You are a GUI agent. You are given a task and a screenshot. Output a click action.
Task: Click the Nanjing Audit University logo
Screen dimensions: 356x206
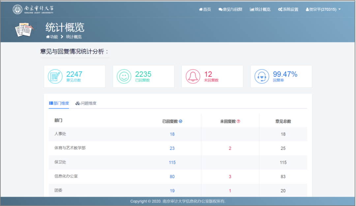(33, 10)
